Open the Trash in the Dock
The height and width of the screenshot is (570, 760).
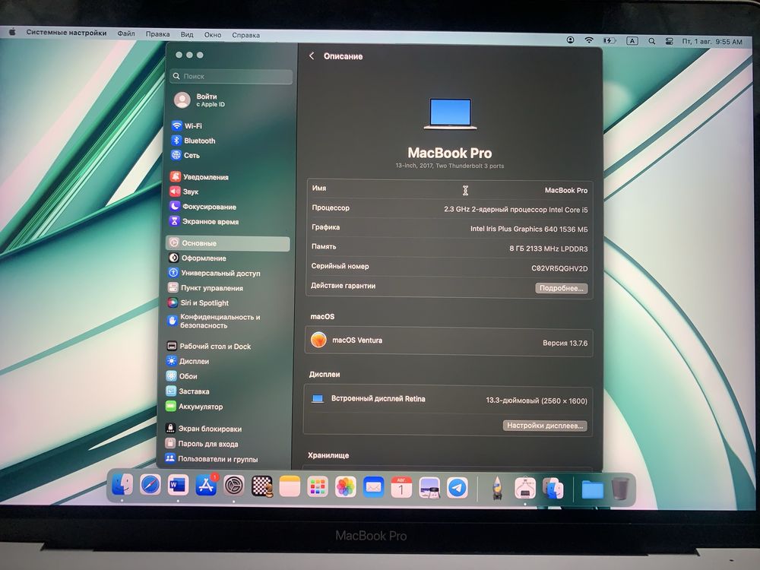(620, 489)
